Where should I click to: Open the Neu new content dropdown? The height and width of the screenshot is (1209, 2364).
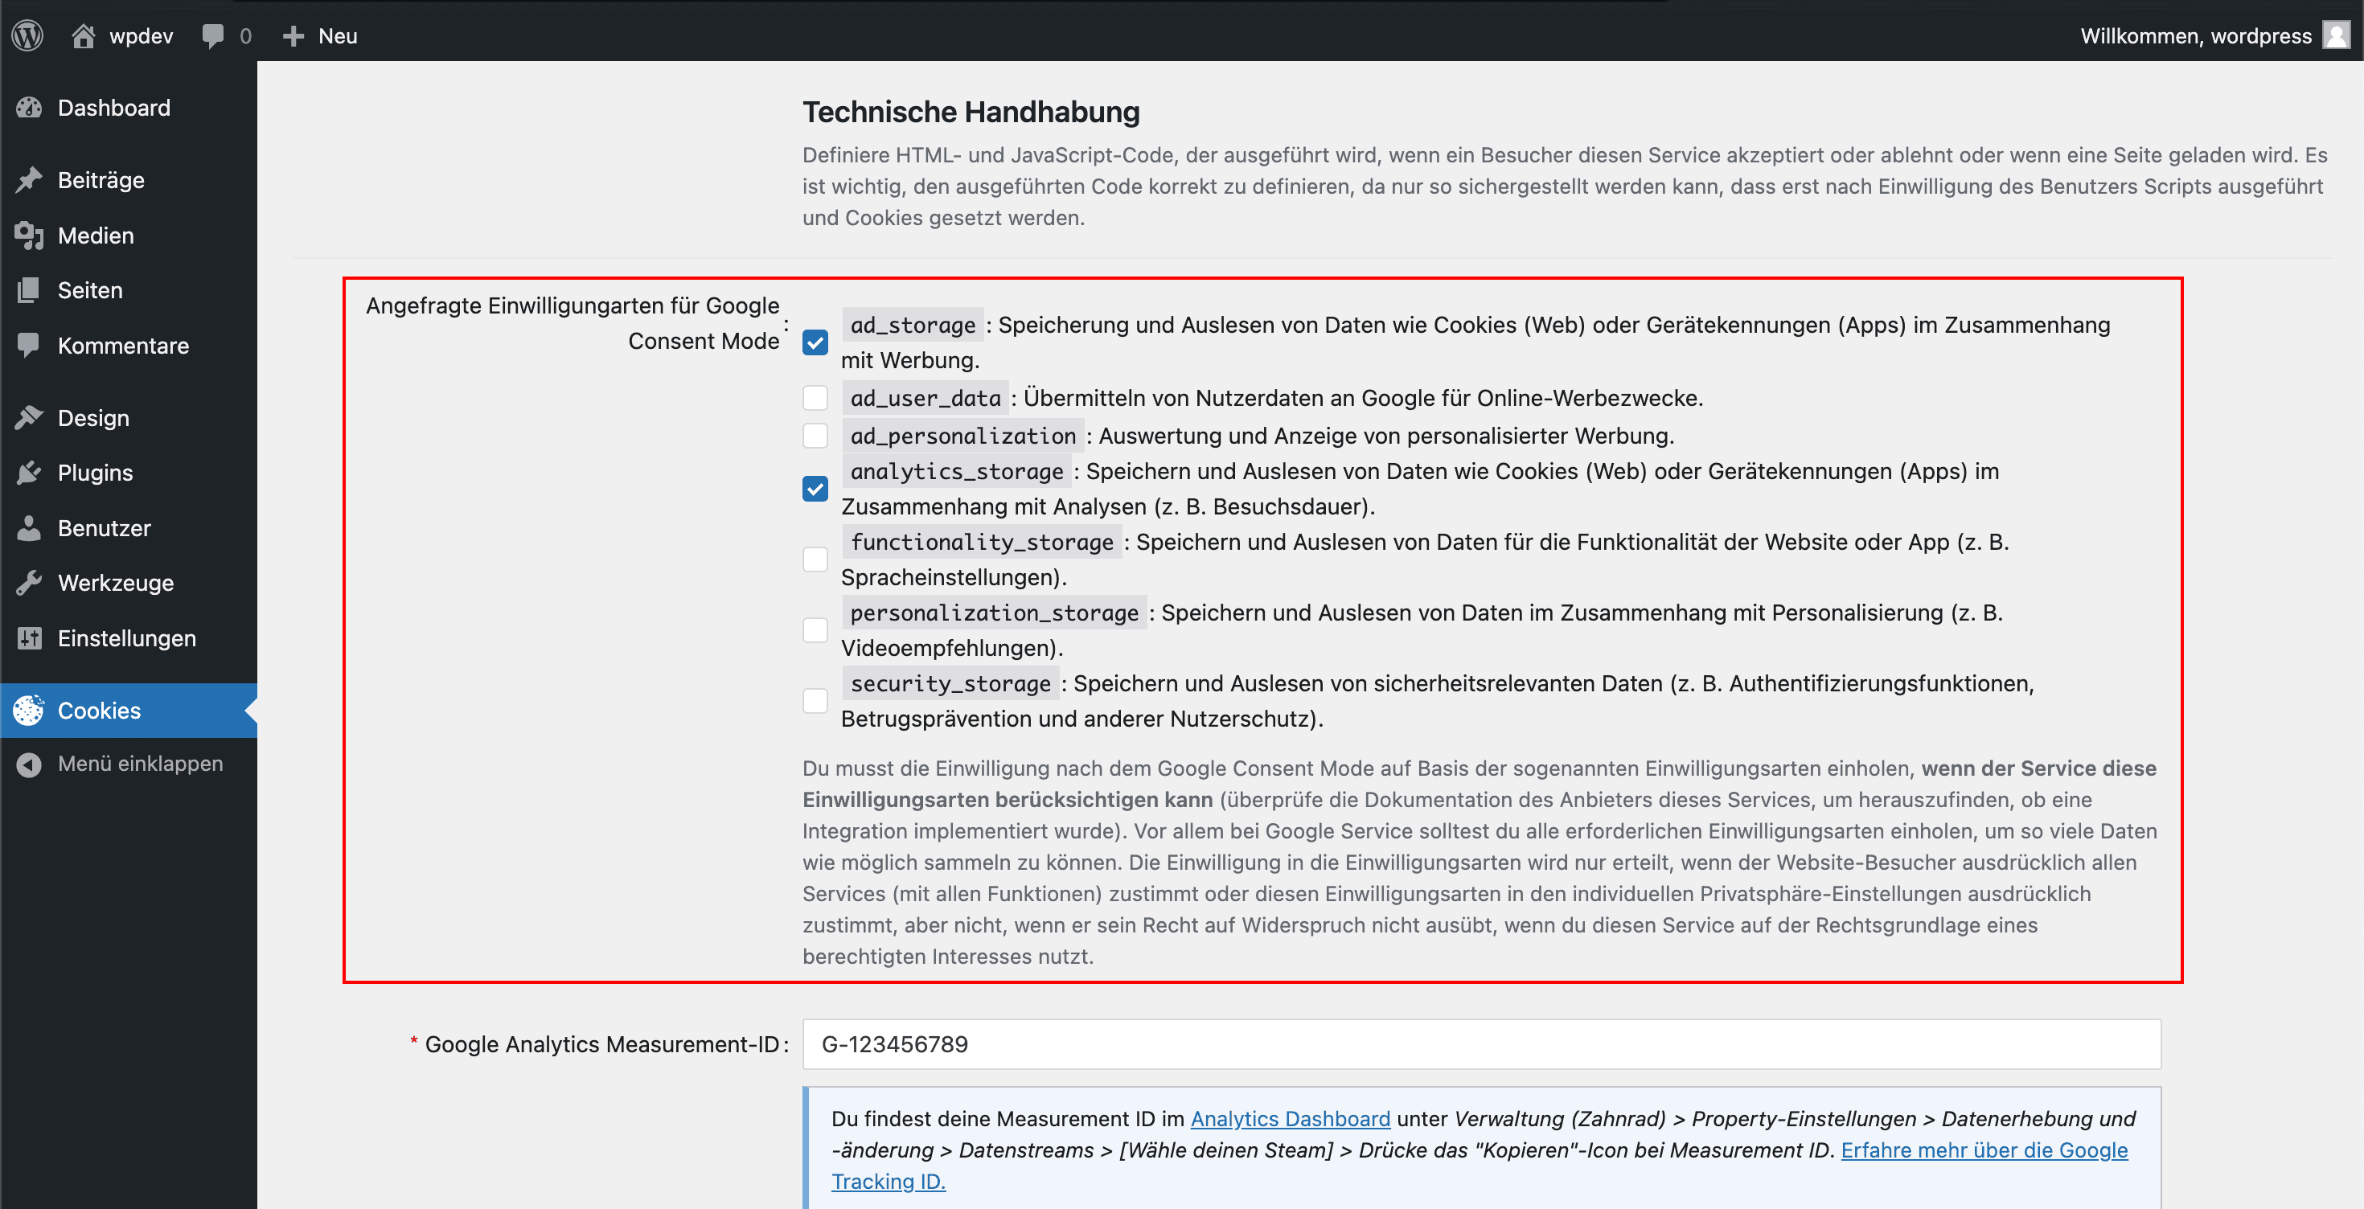coord(321,36)
